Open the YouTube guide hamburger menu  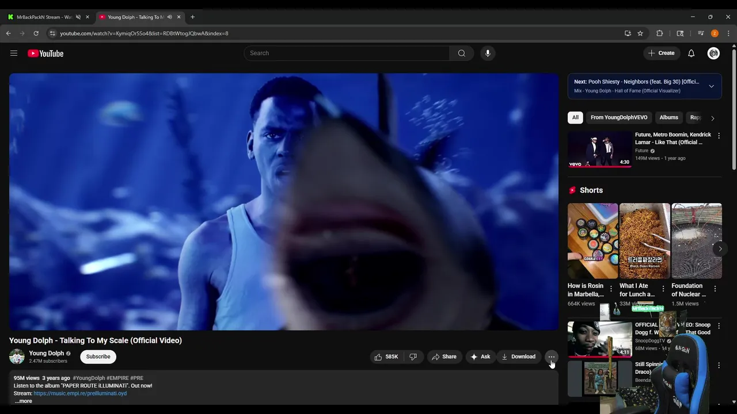click(x=14, y=53)
